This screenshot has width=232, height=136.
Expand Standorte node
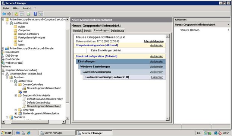coord(7,117)
